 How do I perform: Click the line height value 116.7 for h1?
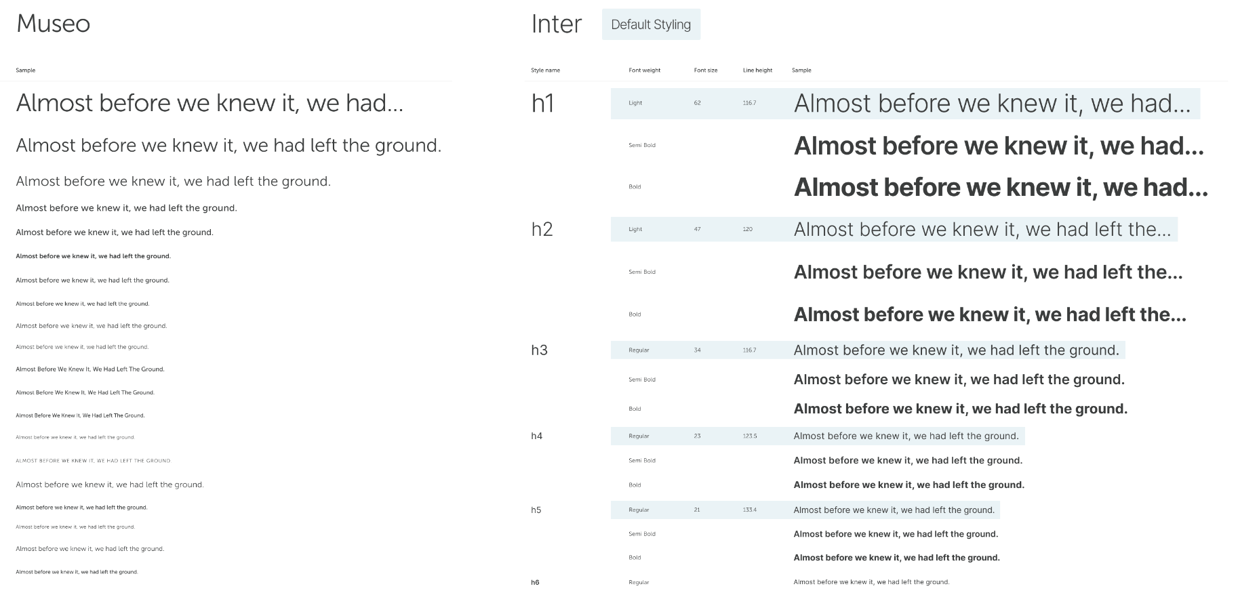748,103
